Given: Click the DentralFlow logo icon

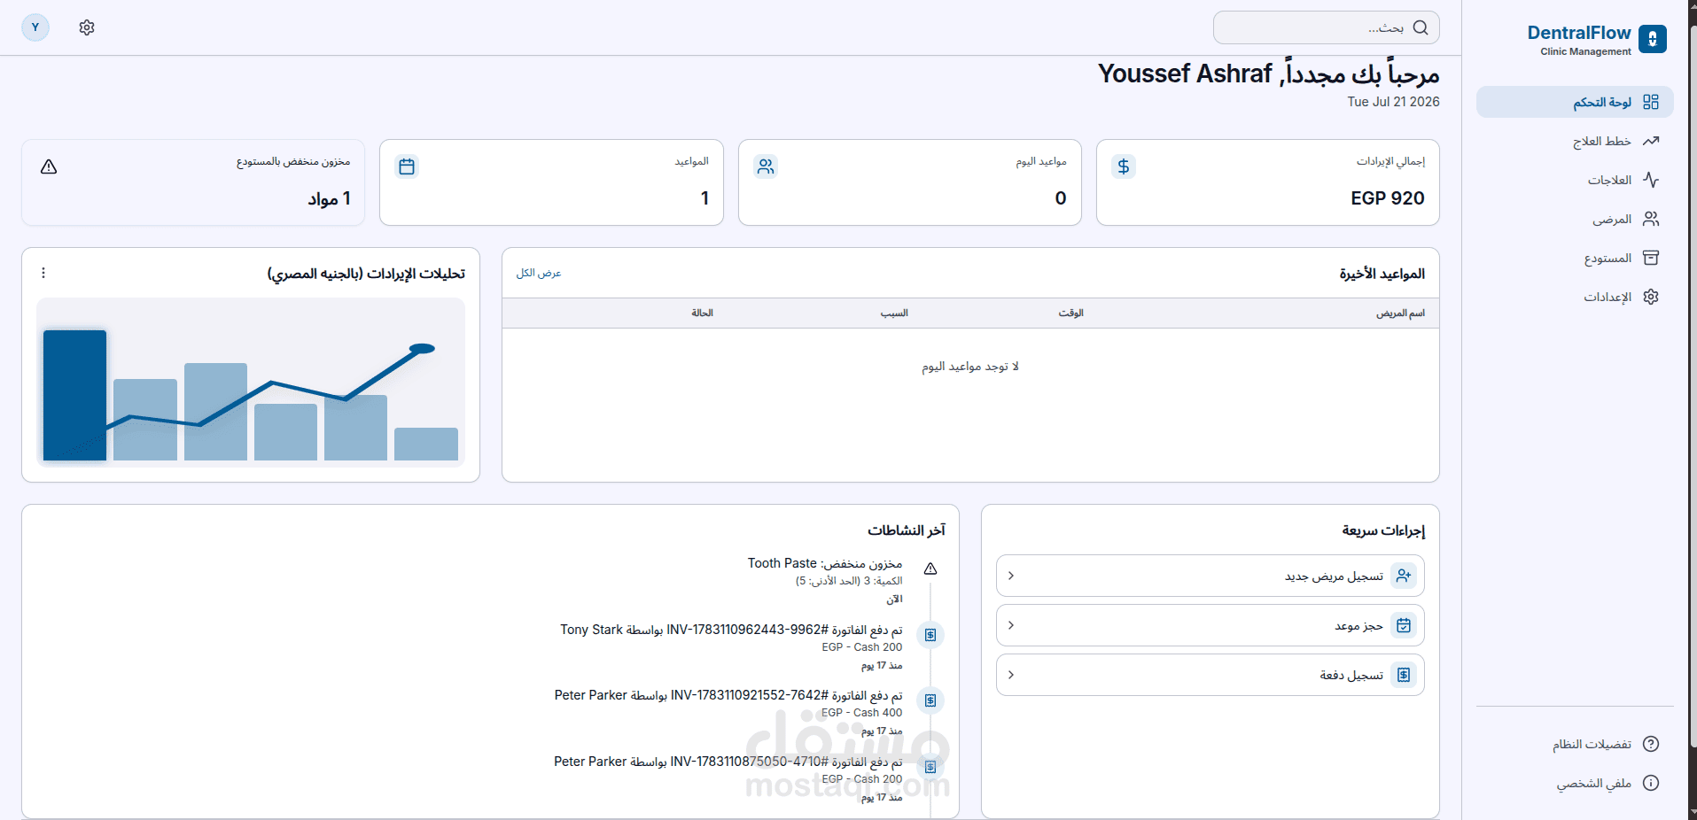Looking at the screenshot, I should tap(1652, 39).
